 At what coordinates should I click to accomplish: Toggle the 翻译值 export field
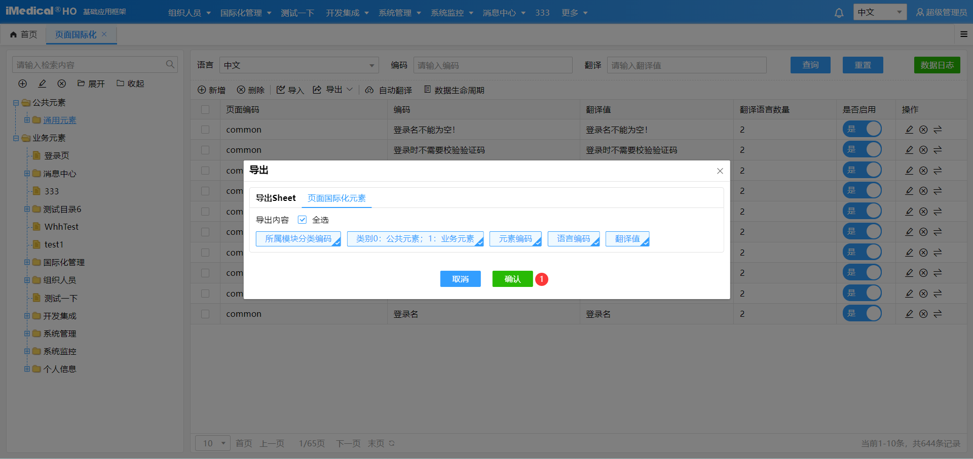[x=627, y=239]
